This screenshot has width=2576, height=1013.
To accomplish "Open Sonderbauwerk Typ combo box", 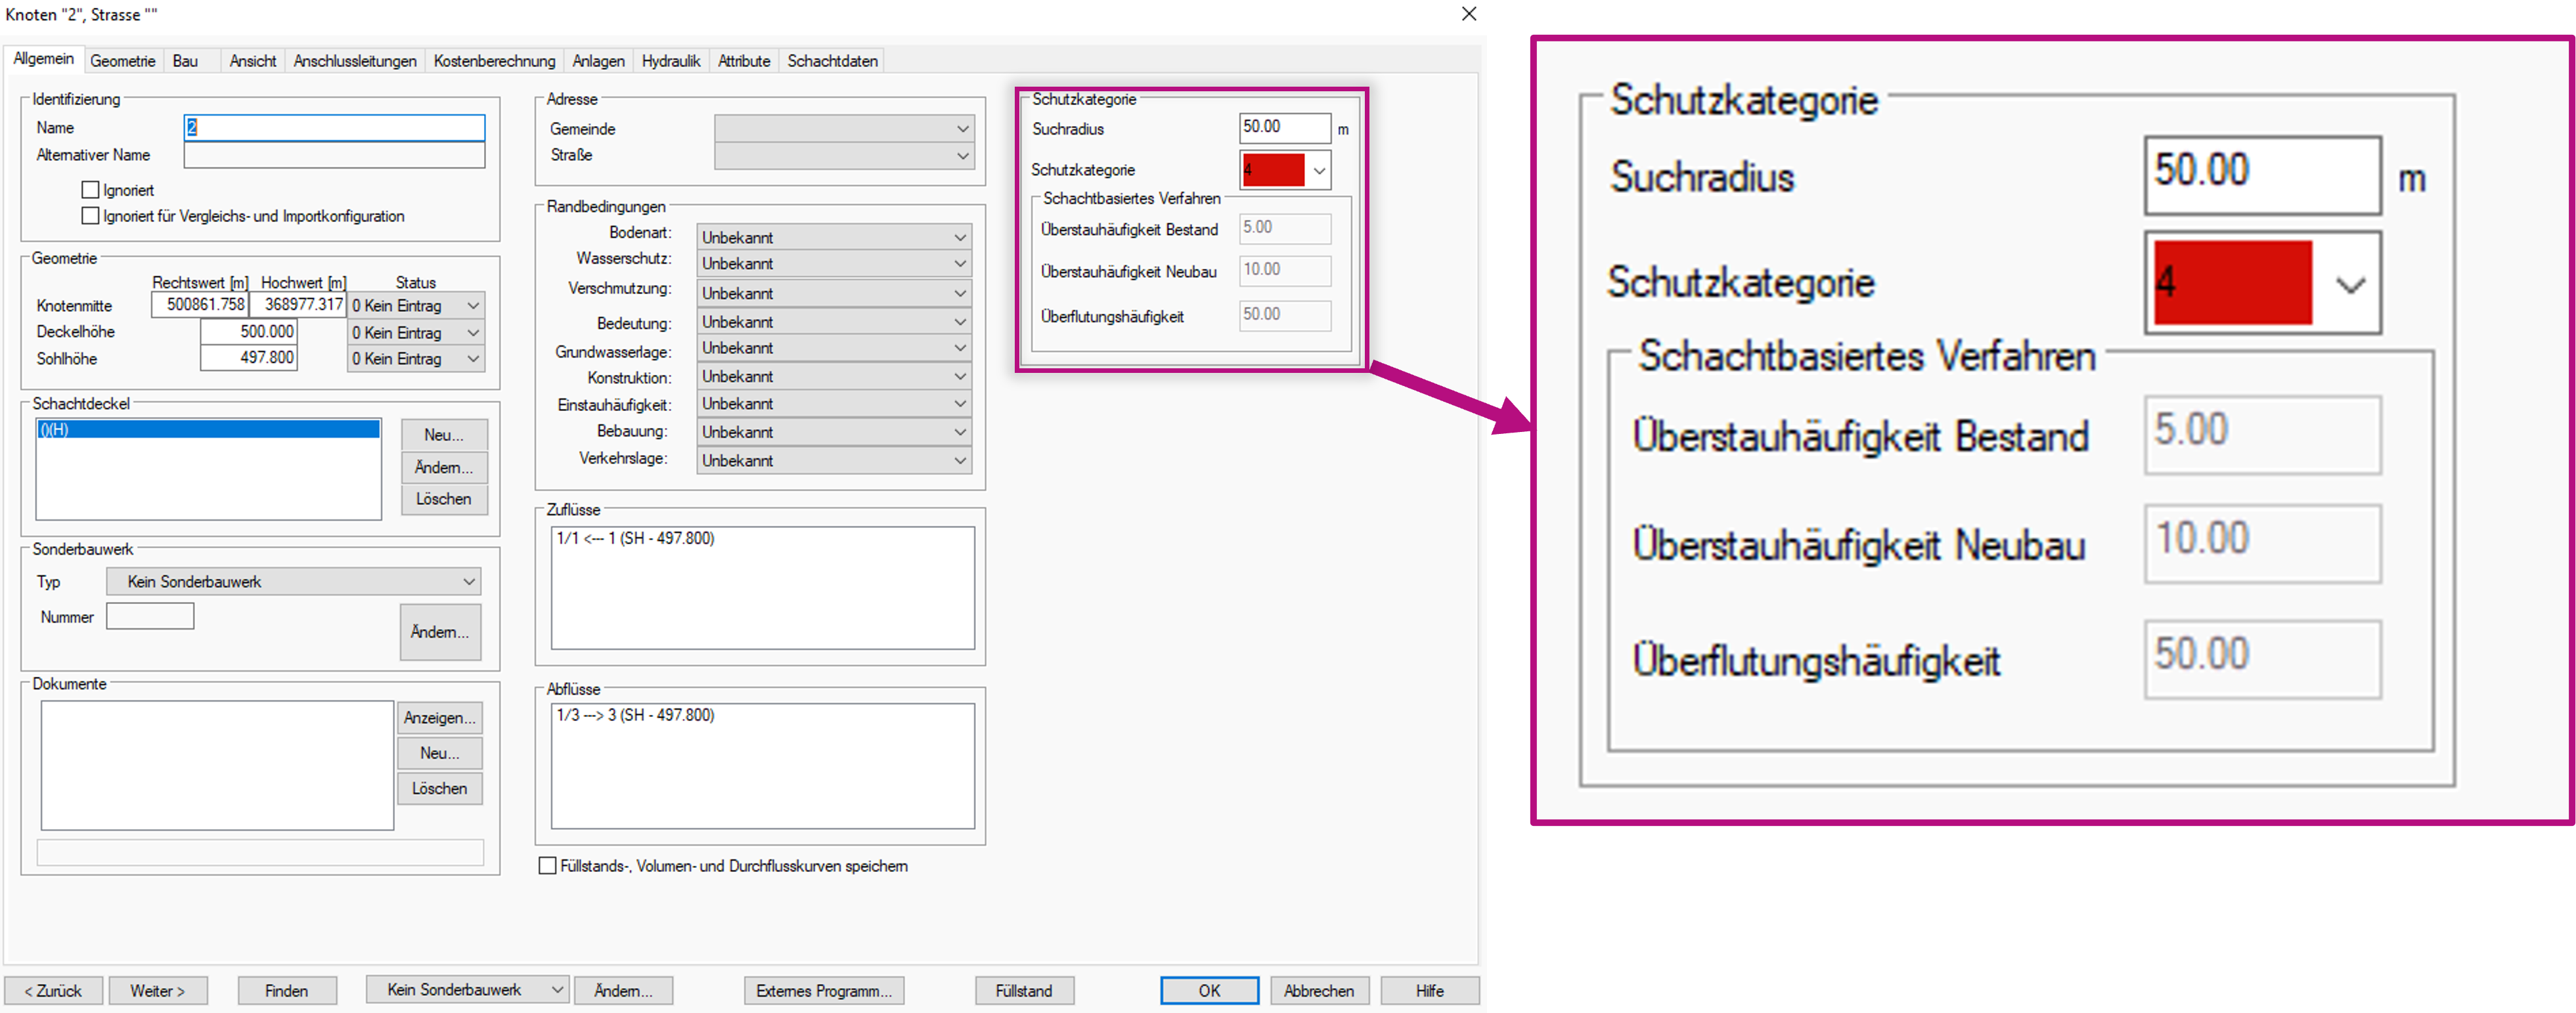I will coord(468,582).
